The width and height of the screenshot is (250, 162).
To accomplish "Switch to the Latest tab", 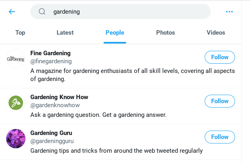I will tap(65, 33).
